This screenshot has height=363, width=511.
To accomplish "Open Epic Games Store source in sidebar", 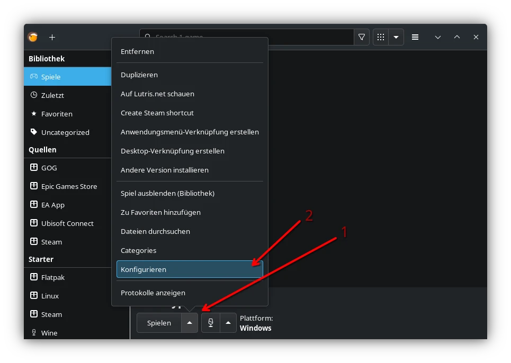I will [34, 186].
